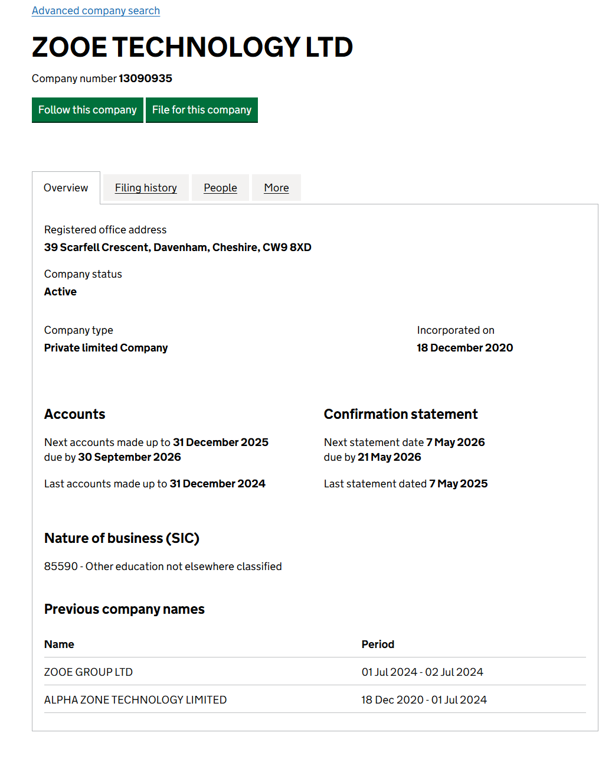Click the Company status label

[x=83, y=274]
